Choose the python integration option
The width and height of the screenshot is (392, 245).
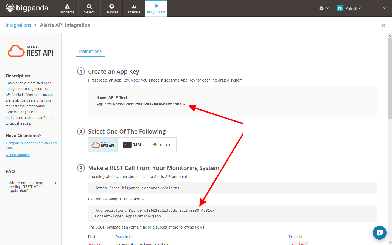point(162,145)
